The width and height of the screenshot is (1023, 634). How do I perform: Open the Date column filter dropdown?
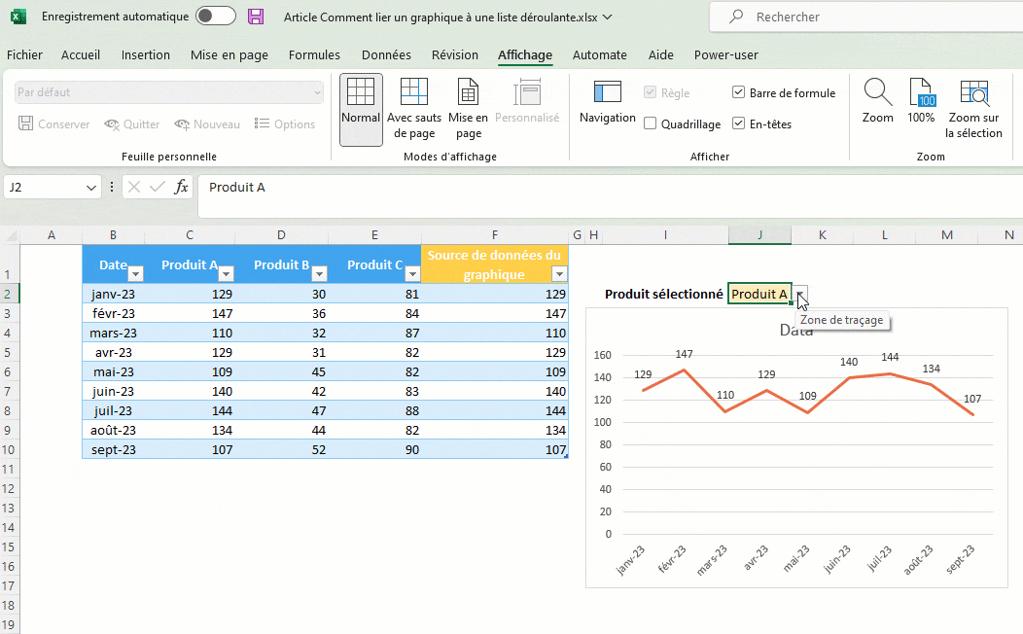[x=136, y=274]
